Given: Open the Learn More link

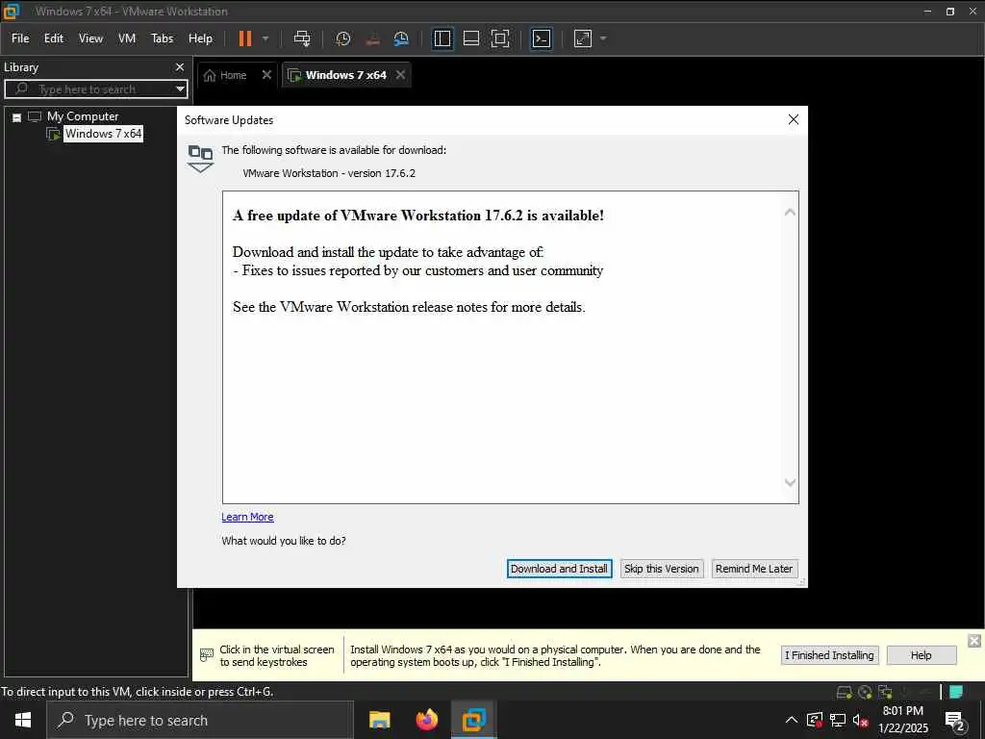Looking at the screenshot, I should [247, 517].
